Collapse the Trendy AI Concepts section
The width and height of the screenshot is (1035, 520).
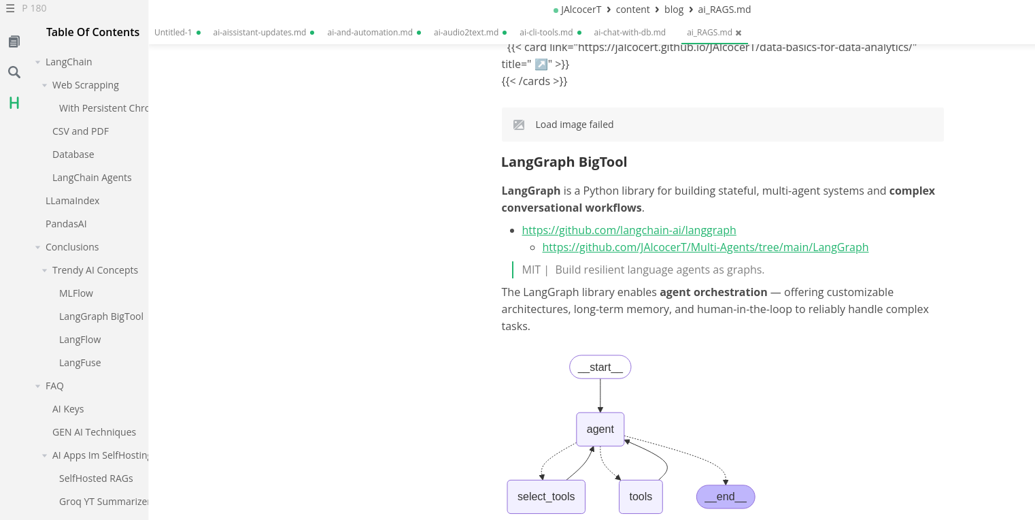pos(45,271)
